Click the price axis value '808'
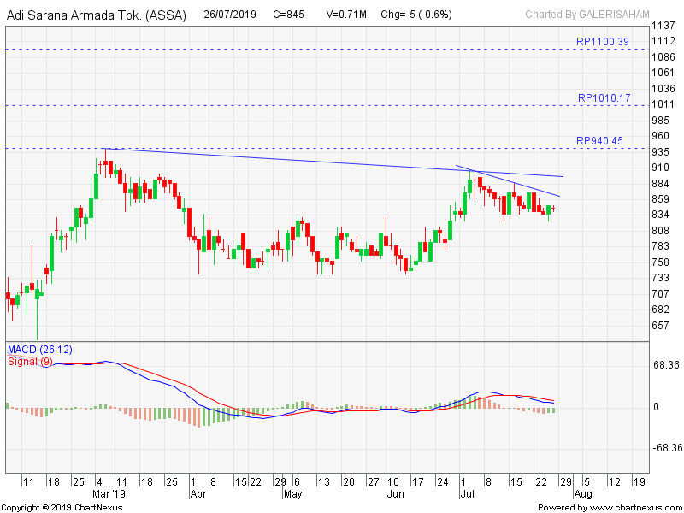This screenshot has height=513, width=684. point(660,230)
